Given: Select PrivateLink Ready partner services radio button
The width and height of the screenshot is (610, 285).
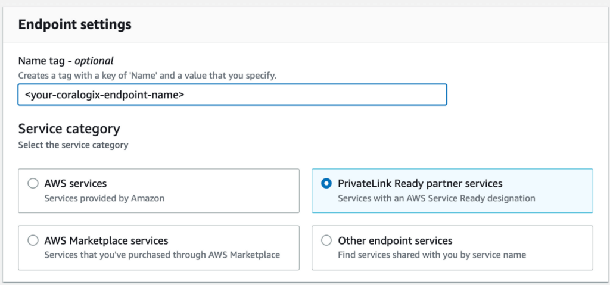Looking at the screenshot, I should [326, 184].
